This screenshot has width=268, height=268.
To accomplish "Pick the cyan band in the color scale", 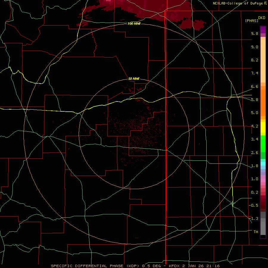I will pos(263,164).
